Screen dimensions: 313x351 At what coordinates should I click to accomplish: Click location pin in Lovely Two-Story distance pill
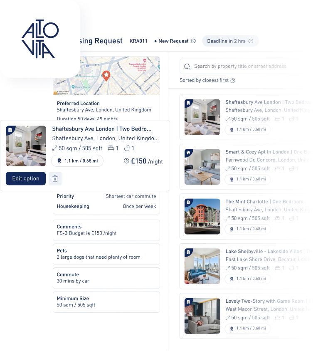232,329
